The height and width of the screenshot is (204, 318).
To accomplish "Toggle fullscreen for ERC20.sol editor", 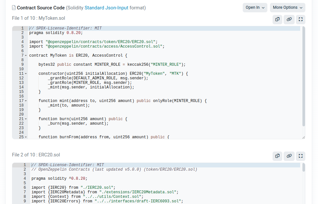I will 301,156.
